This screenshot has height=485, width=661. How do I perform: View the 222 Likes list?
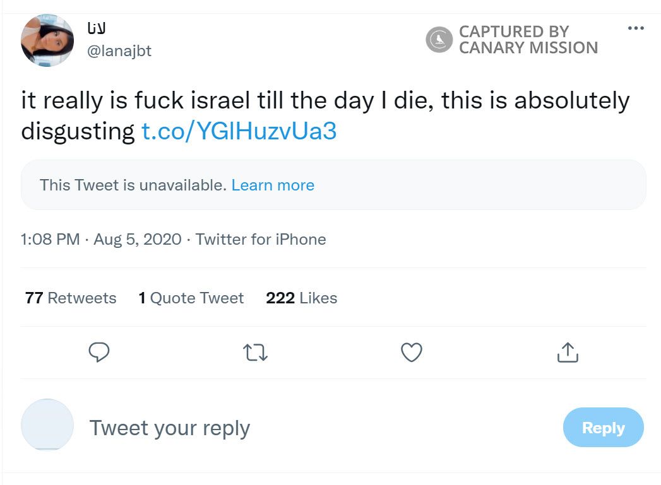point(301,298)
